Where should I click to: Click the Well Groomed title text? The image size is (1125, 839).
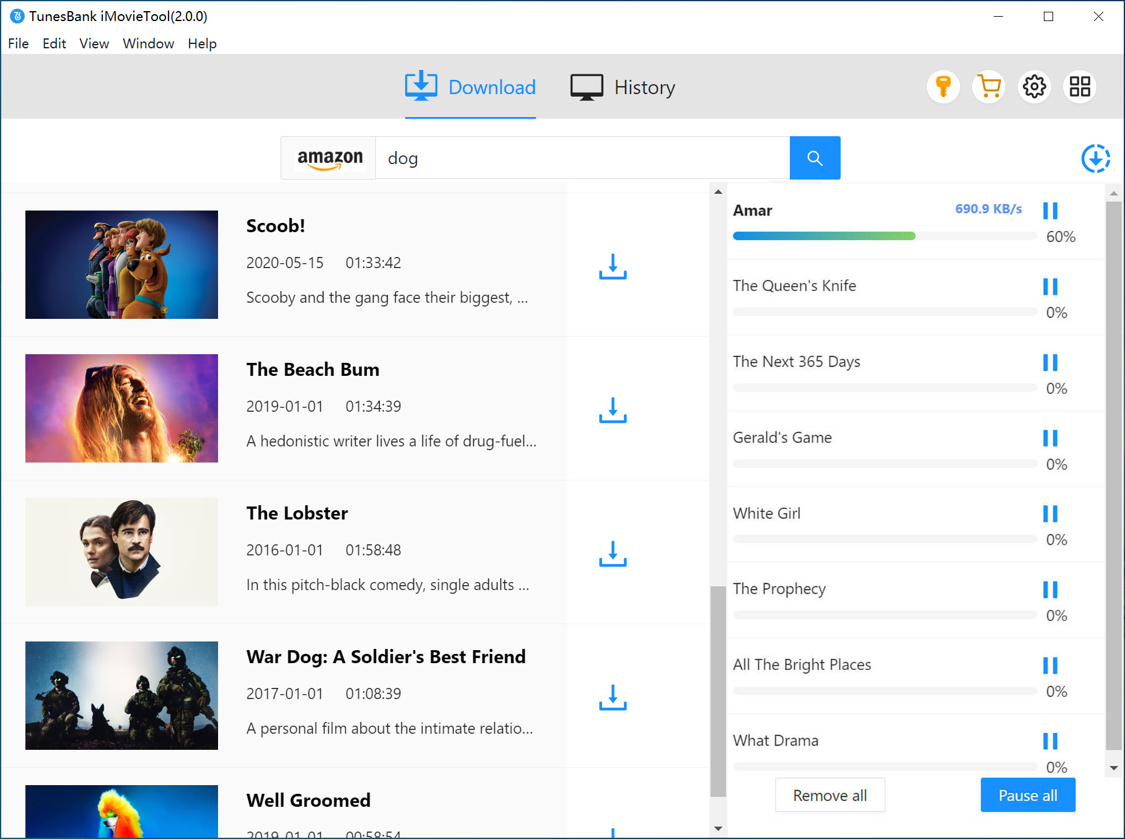[309, 801]
